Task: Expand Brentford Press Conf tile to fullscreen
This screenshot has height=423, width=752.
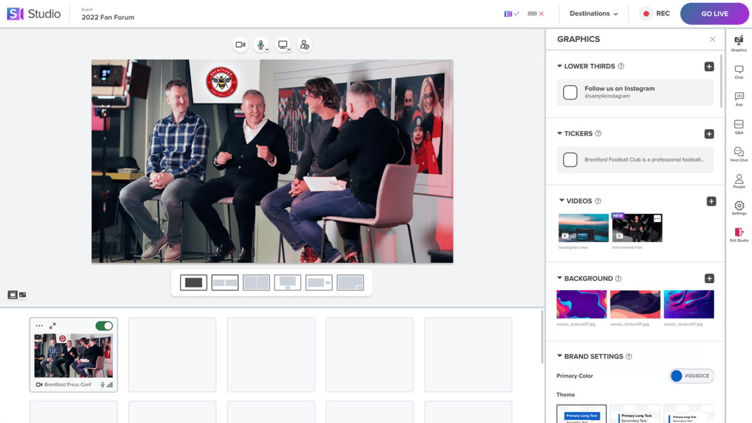Action: point(52,325)
